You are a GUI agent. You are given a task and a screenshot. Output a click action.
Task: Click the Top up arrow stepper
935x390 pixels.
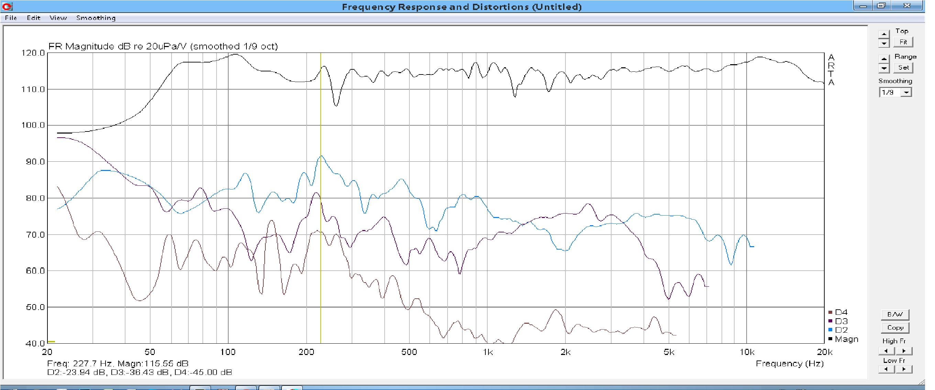tap(883, 34)
